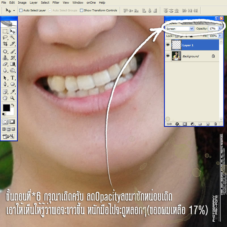Select the Ellipse shape tool
Image resolution: width=227 pixels, height=227 pixels.
tap(12, 84)
